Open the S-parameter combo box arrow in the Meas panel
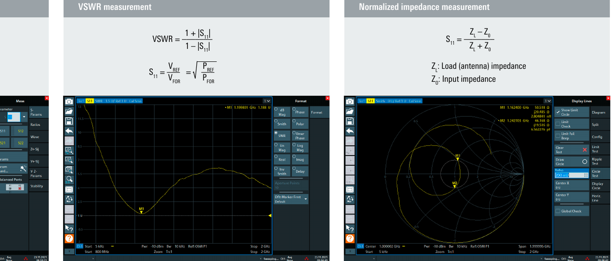Image resolution: width=614 pixels, height=261 pixels. point(24,117)
